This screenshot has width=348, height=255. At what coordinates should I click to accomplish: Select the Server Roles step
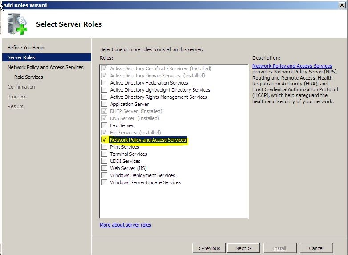47,57
